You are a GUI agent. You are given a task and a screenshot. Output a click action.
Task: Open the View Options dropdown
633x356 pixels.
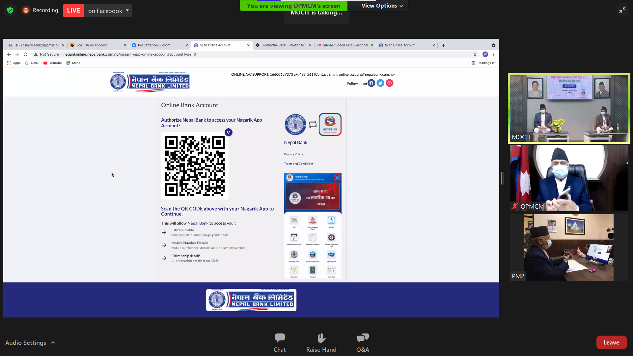(x=382, y=6)
